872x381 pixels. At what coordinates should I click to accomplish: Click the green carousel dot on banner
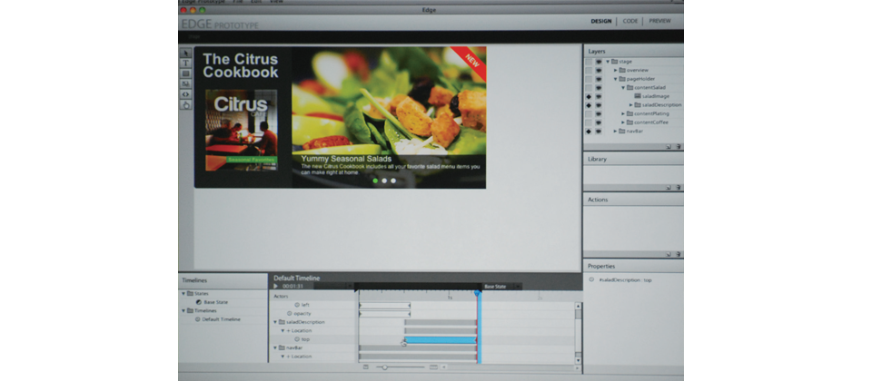point(375,181)
